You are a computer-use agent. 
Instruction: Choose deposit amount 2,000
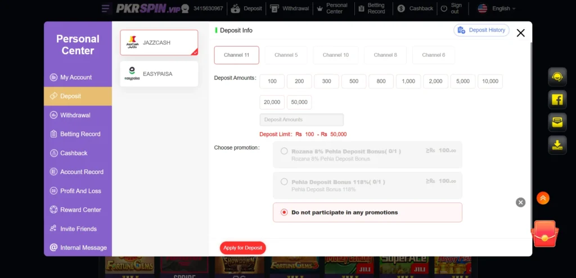pos(436,81)
